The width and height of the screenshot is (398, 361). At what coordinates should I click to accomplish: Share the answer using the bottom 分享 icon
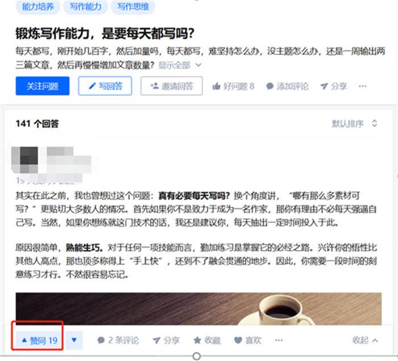[156, 340]
